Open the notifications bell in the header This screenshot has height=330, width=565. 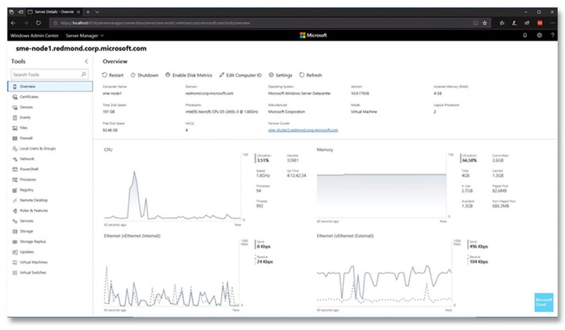pos(525,35)
